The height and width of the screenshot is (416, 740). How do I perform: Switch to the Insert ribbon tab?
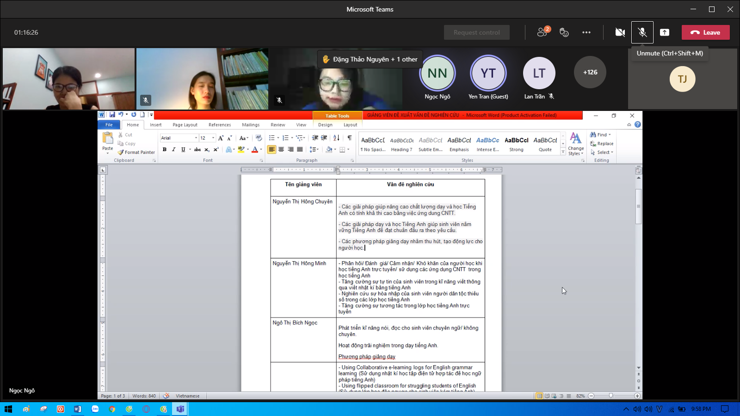tap(156, 125)
